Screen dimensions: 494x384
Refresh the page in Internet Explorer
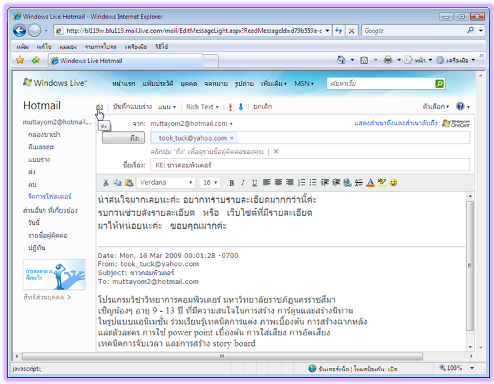pos(339,31)
